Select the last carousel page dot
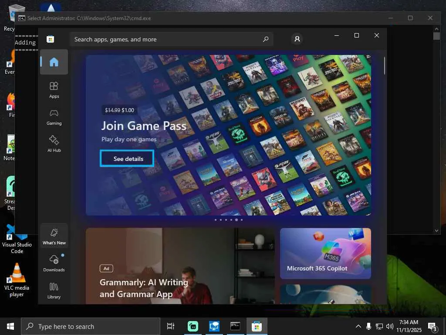The height and width of the screenshot is (335, 446). [242, 220]
